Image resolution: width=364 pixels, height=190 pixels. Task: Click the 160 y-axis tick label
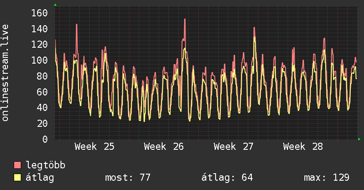(39, 13)
